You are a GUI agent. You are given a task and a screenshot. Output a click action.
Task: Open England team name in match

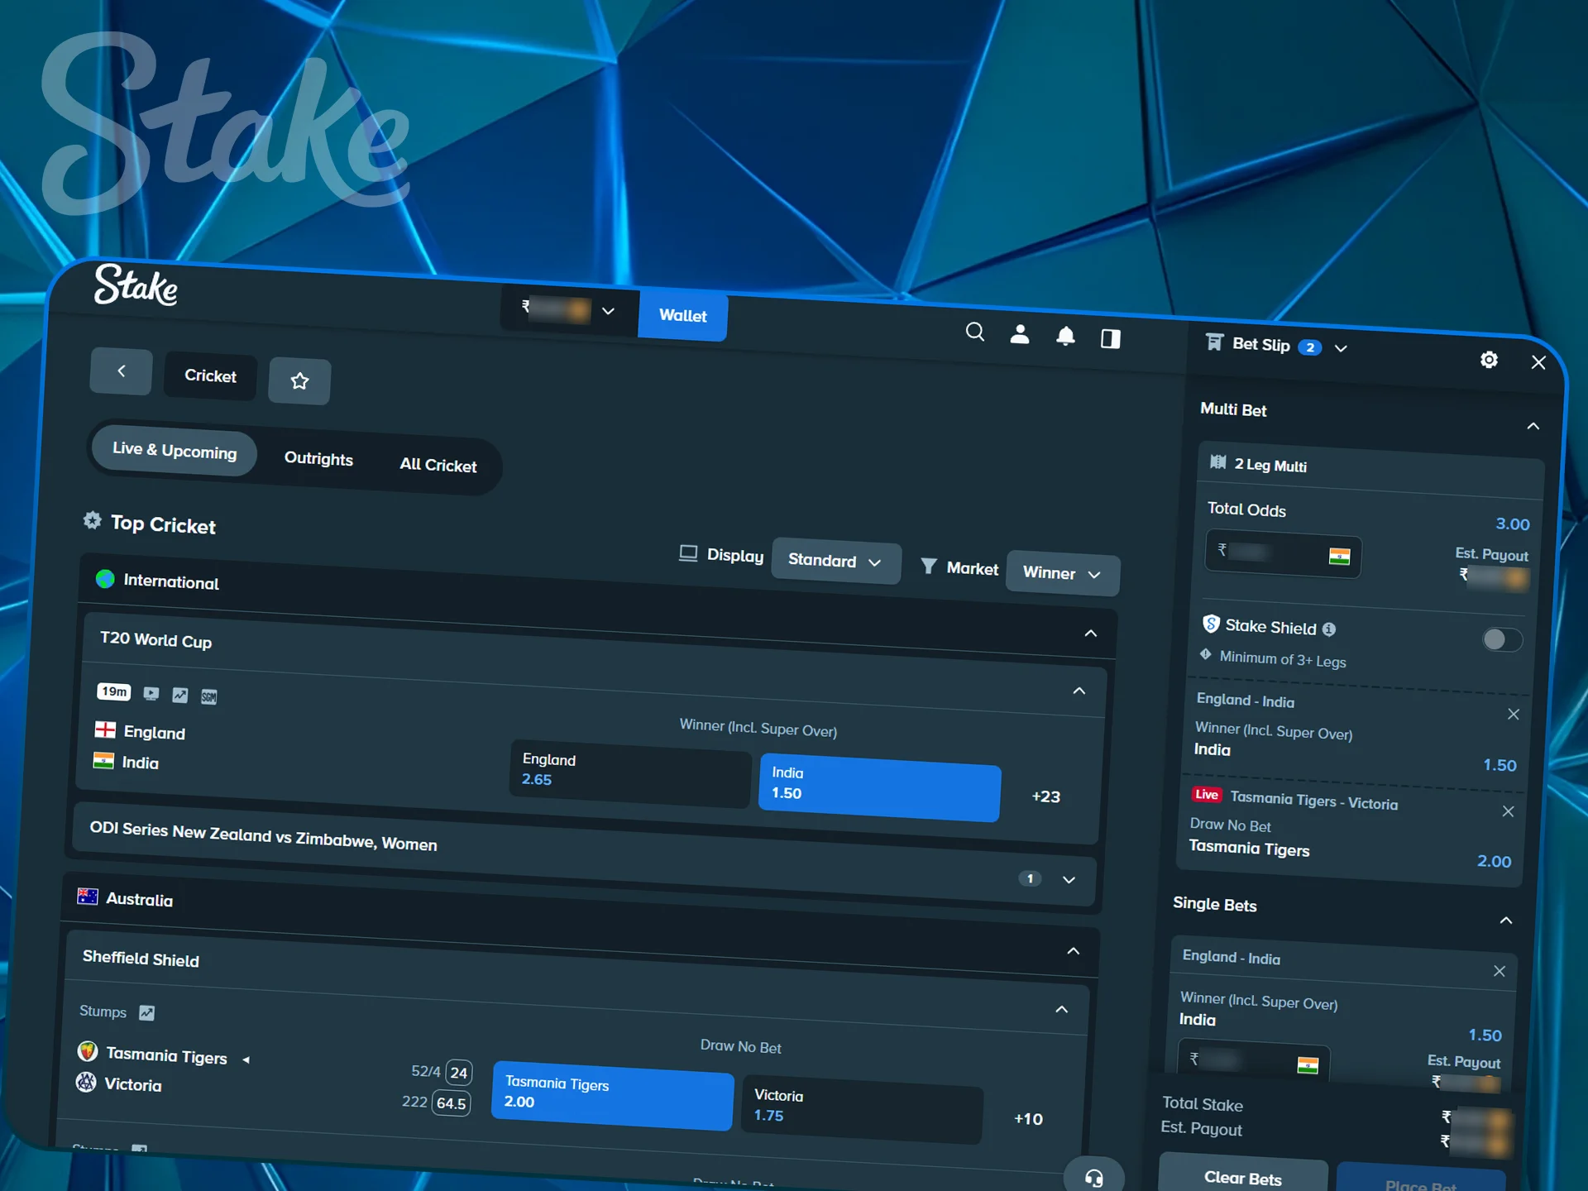pyautogui.click(x=154, y=733)
